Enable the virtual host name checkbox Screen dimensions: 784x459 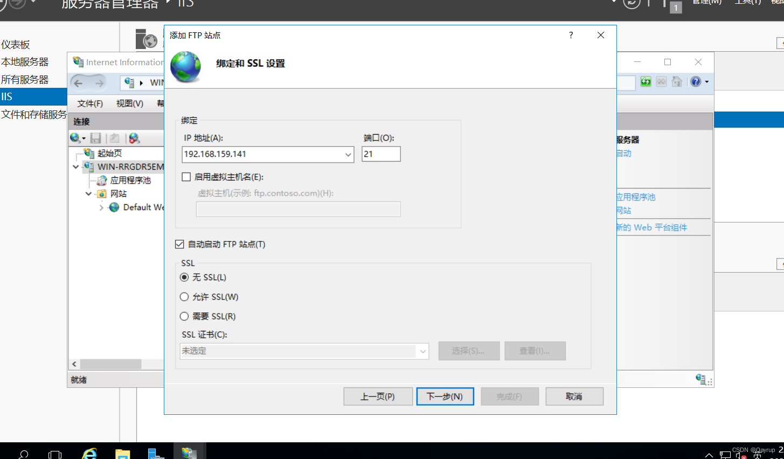pyautogui.click(x=186, y=177)
